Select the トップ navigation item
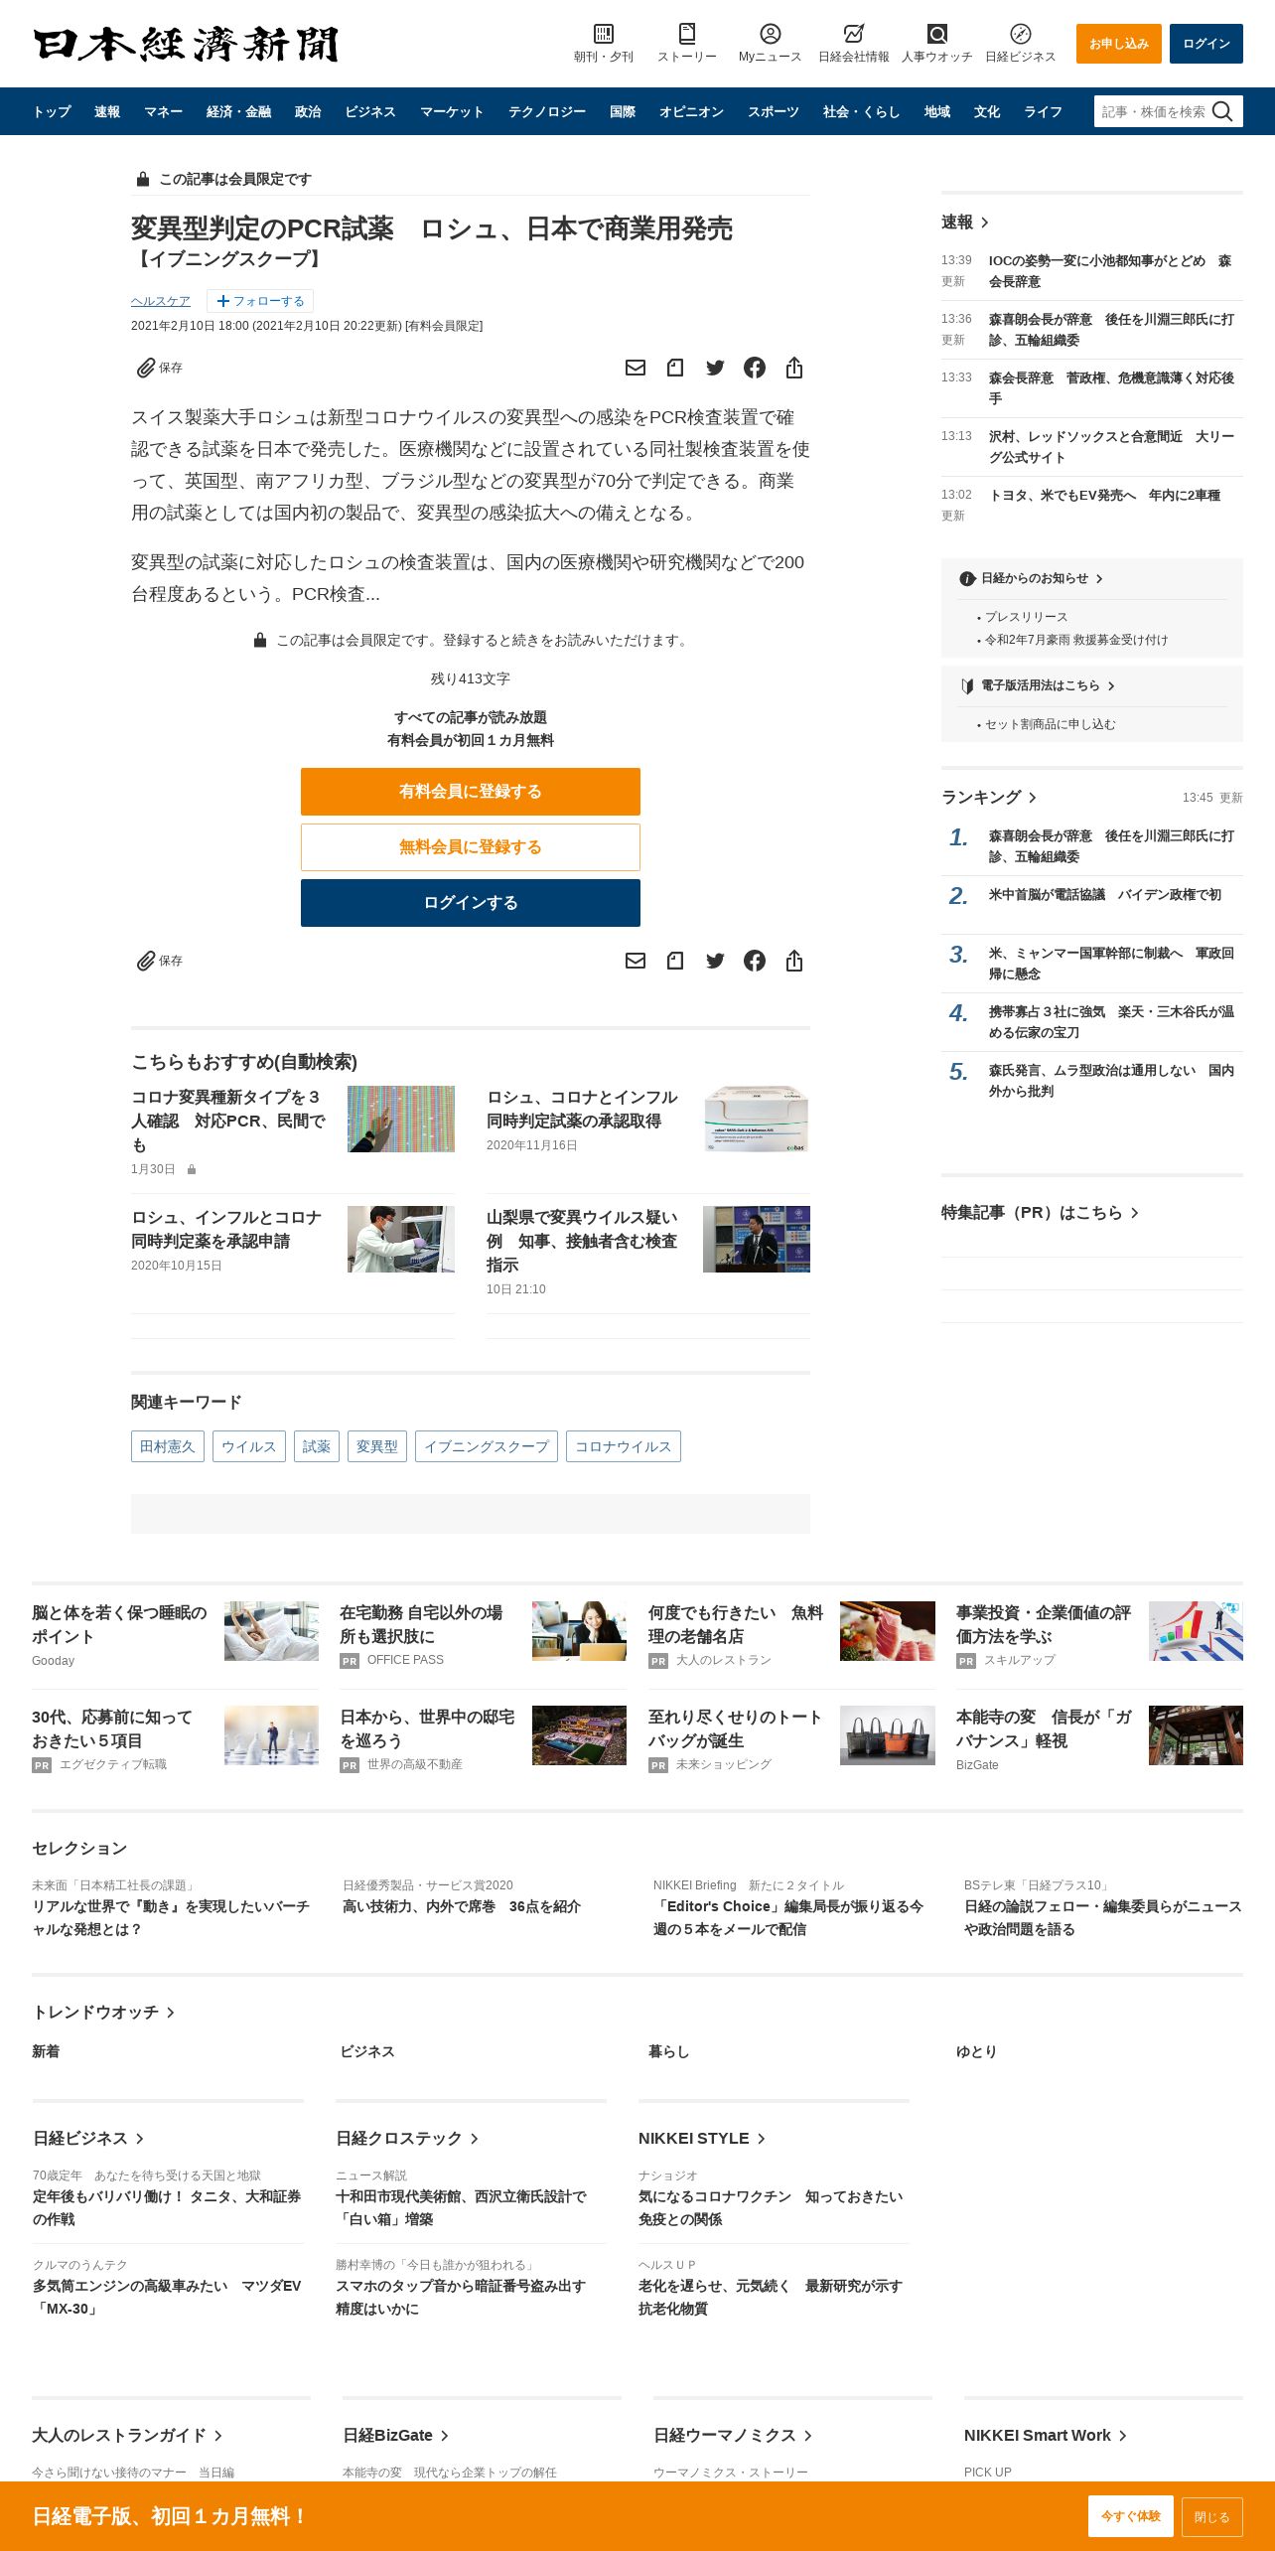Viewport: 1275px width, 2551px height. coord(52,111)
